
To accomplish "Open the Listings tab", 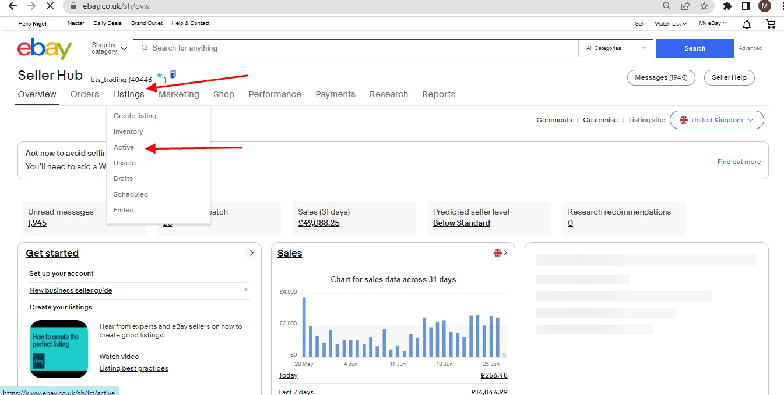I will pyautogui.click(x=128, y=94).
